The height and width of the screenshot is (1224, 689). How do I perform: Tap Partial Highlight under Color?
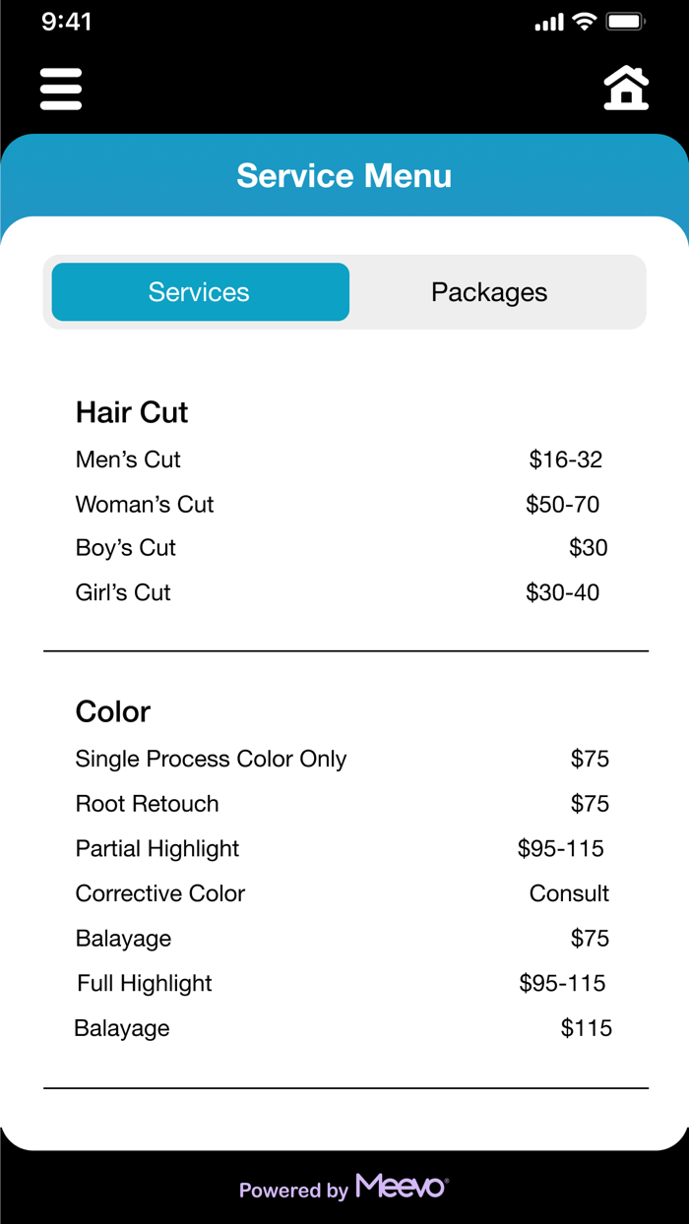pyautogui.click(x=157, y=848)
